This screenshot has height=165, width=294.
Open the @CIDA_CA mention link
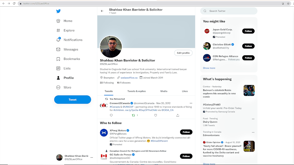[x=167, y=110]
